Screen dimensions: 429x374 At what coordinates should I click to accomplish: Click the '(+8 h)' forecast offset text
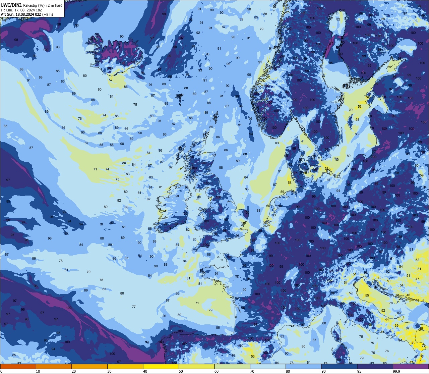pos(47,14)
